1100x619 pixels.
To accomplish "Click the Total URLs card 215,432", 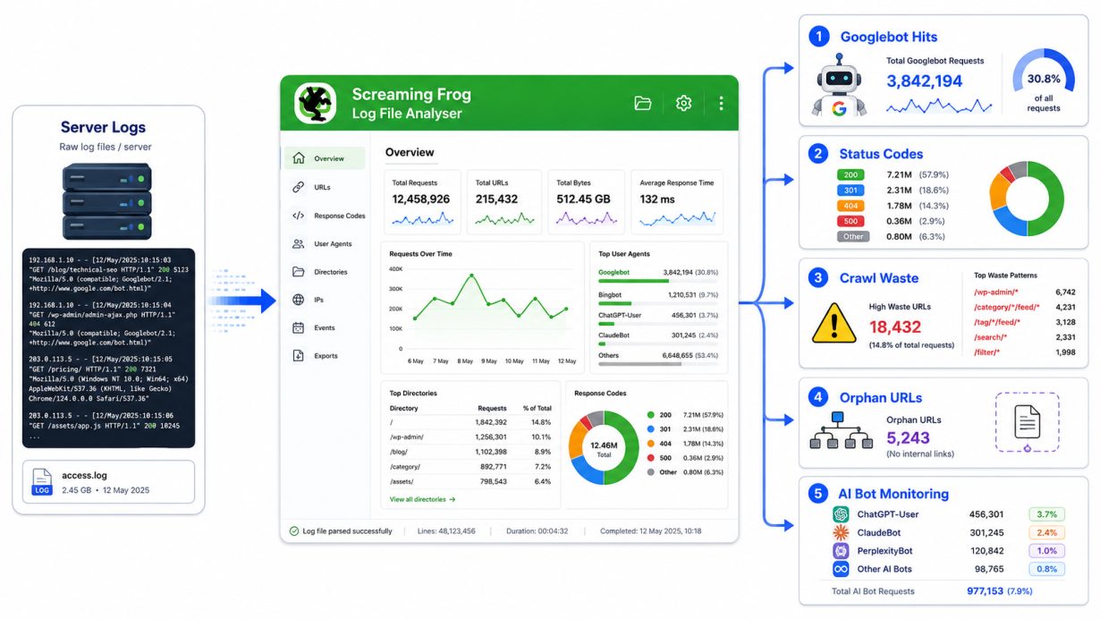I will click(x=504, y=201).
